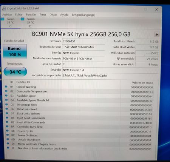Click the Horas encendido value 4 horas
Viewport: 170px width, 162px height.
click(x=147, y=65)
